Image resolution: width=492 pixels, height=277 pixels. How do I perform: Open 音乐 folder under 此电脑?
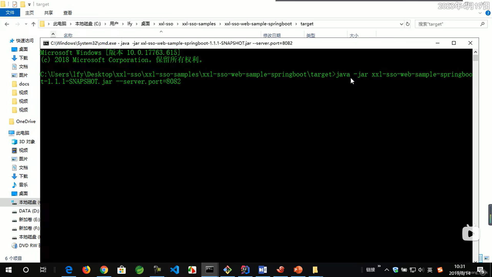point(20,185)
